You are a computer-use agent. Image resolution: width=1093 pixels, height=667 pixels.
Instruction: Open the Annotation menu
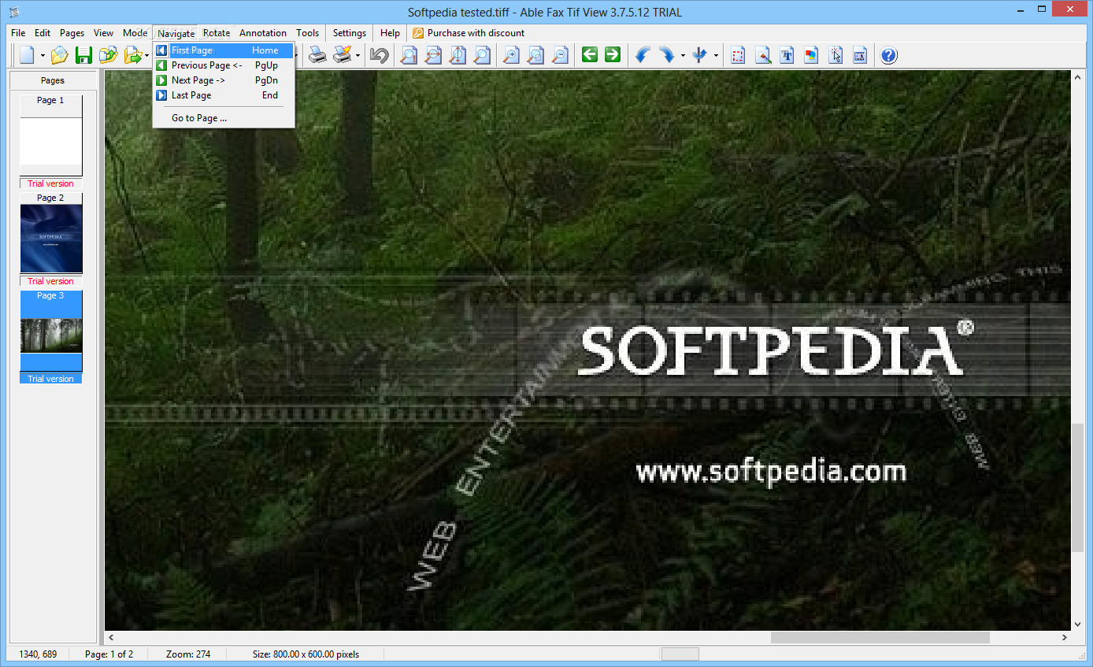pos(263,33)
